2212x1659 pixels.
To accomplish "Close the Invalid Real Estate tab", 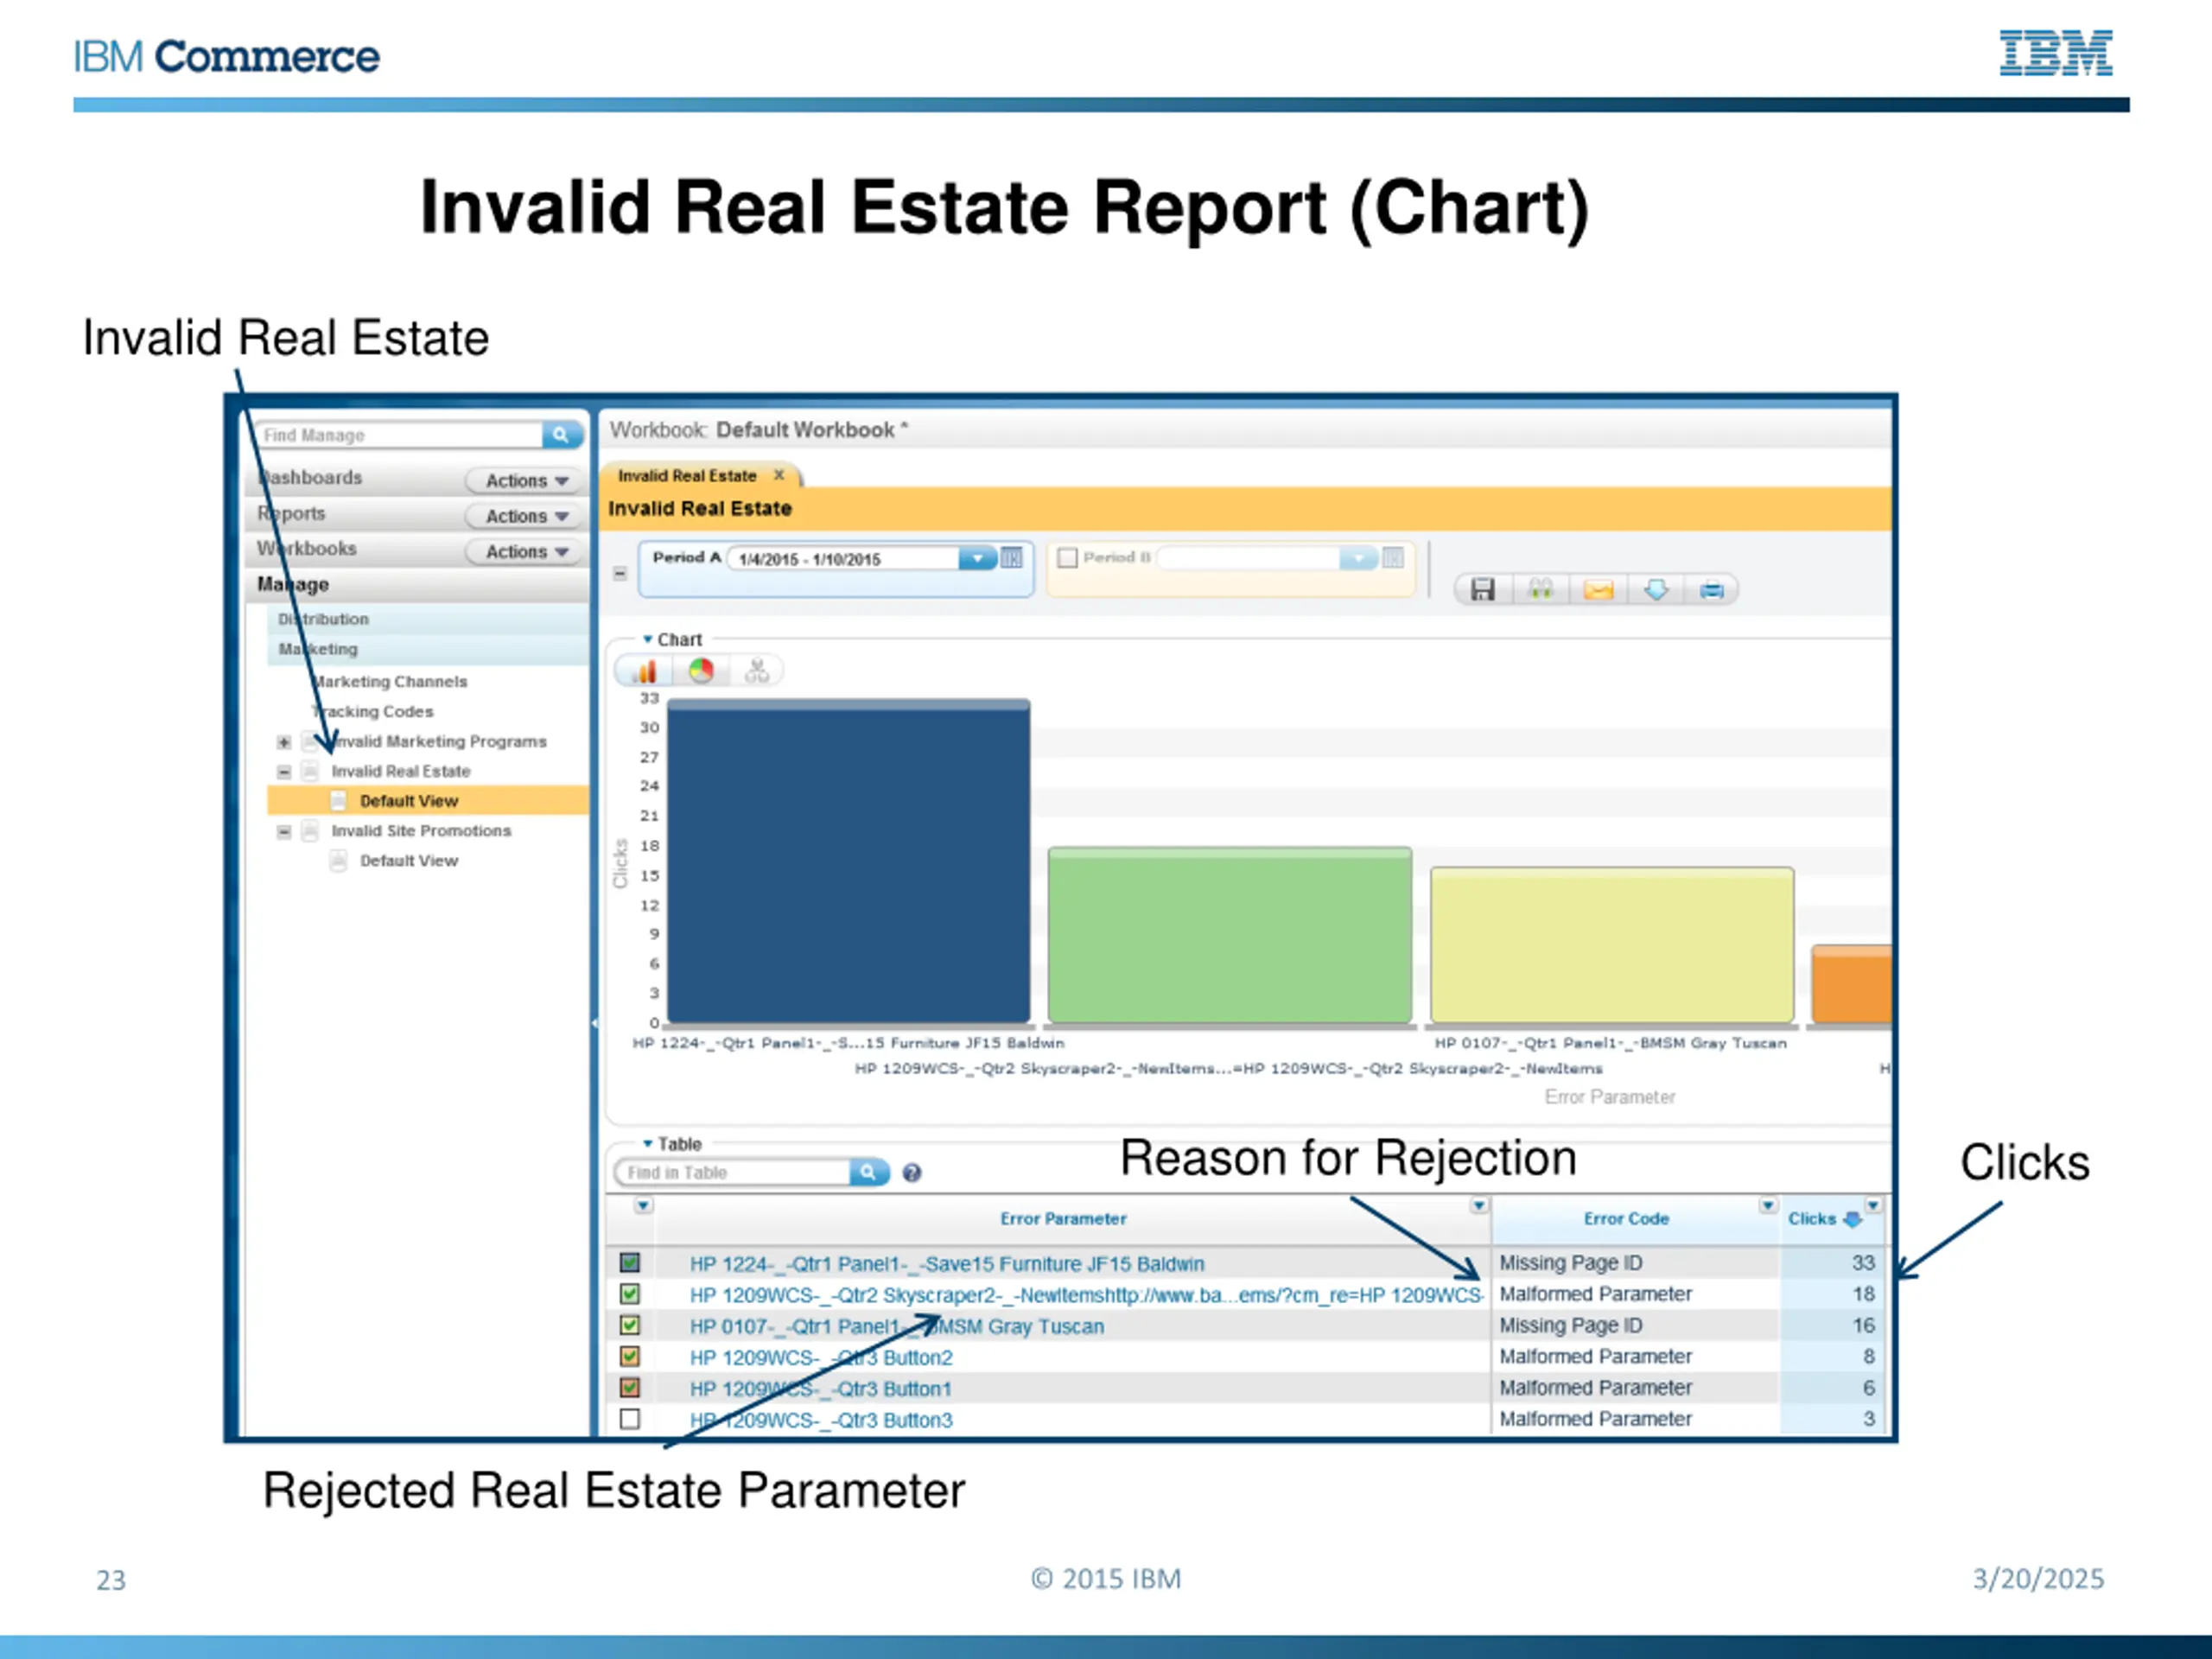I will [779, 475].
